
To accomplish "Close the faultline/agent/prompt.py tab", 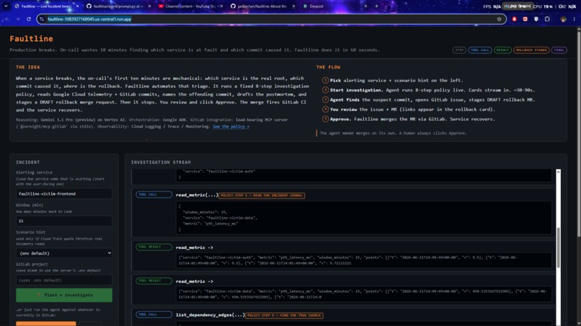I will [149, 6].
